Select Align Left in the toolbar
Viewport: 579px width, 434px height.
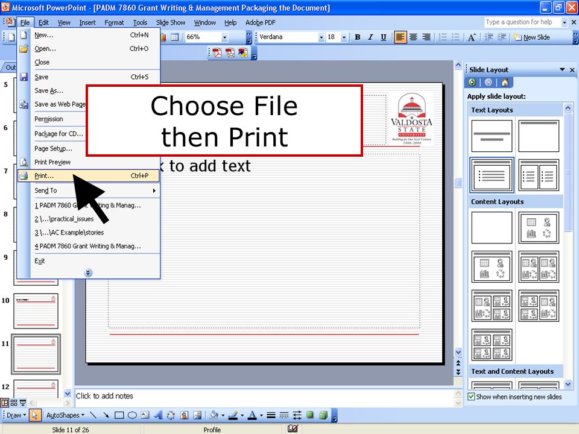(x=400, y=37)
